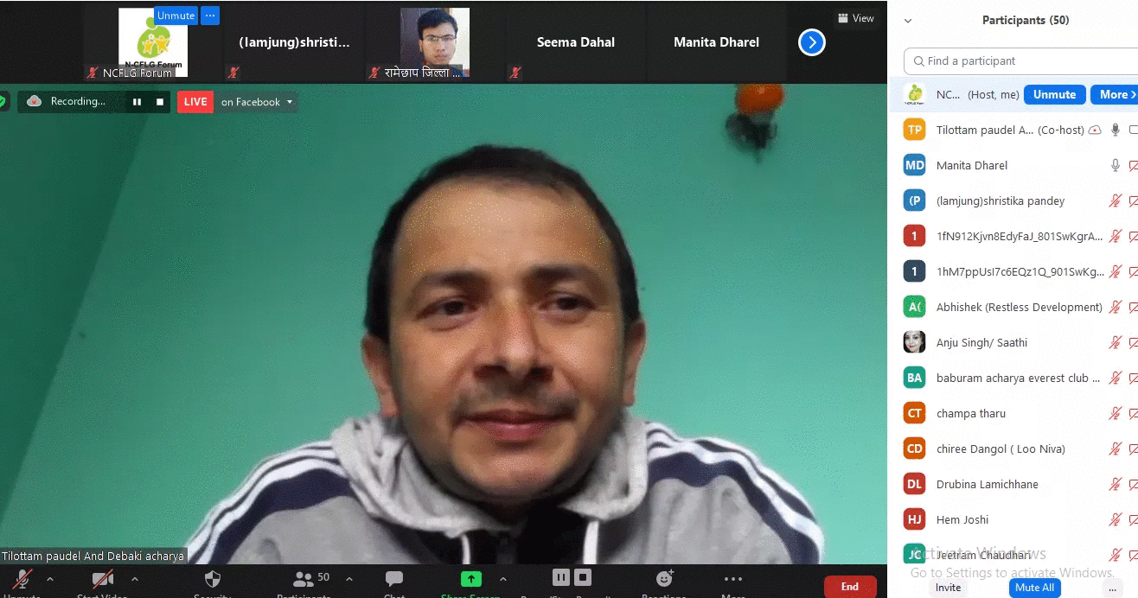Viewport: 1138px width, 598px height.
Task: Click the CT avatar of champa tharu
Action: pos(914,413)
